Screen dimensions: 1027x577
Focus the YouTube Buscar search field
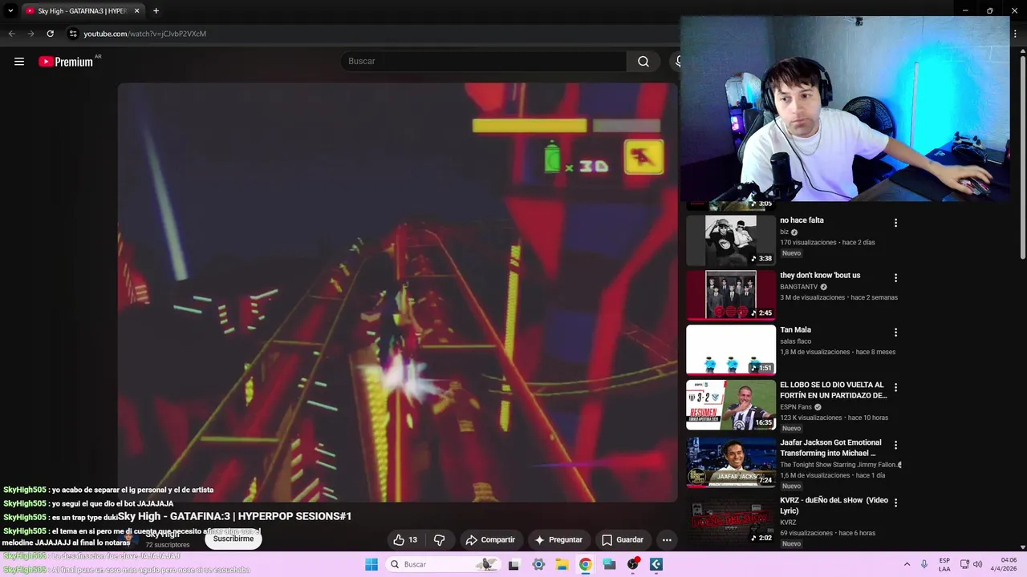coord(484,62)
